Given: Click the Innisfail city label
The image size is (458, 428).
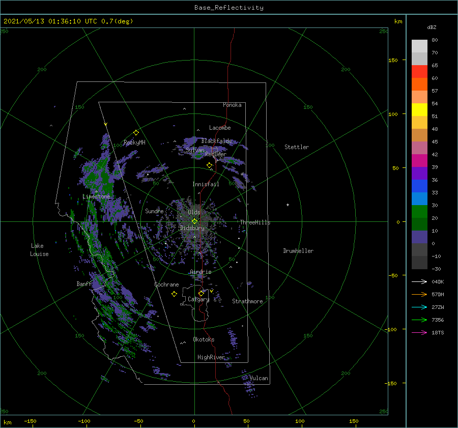Looking at the screenshot, I should [x=206, y=184].
